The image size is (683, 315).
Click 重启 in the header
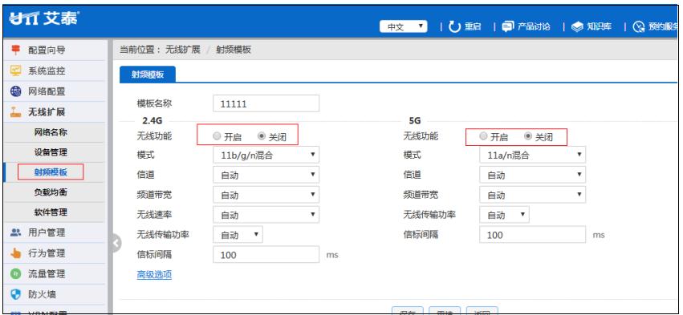click(x=472, y=26)
